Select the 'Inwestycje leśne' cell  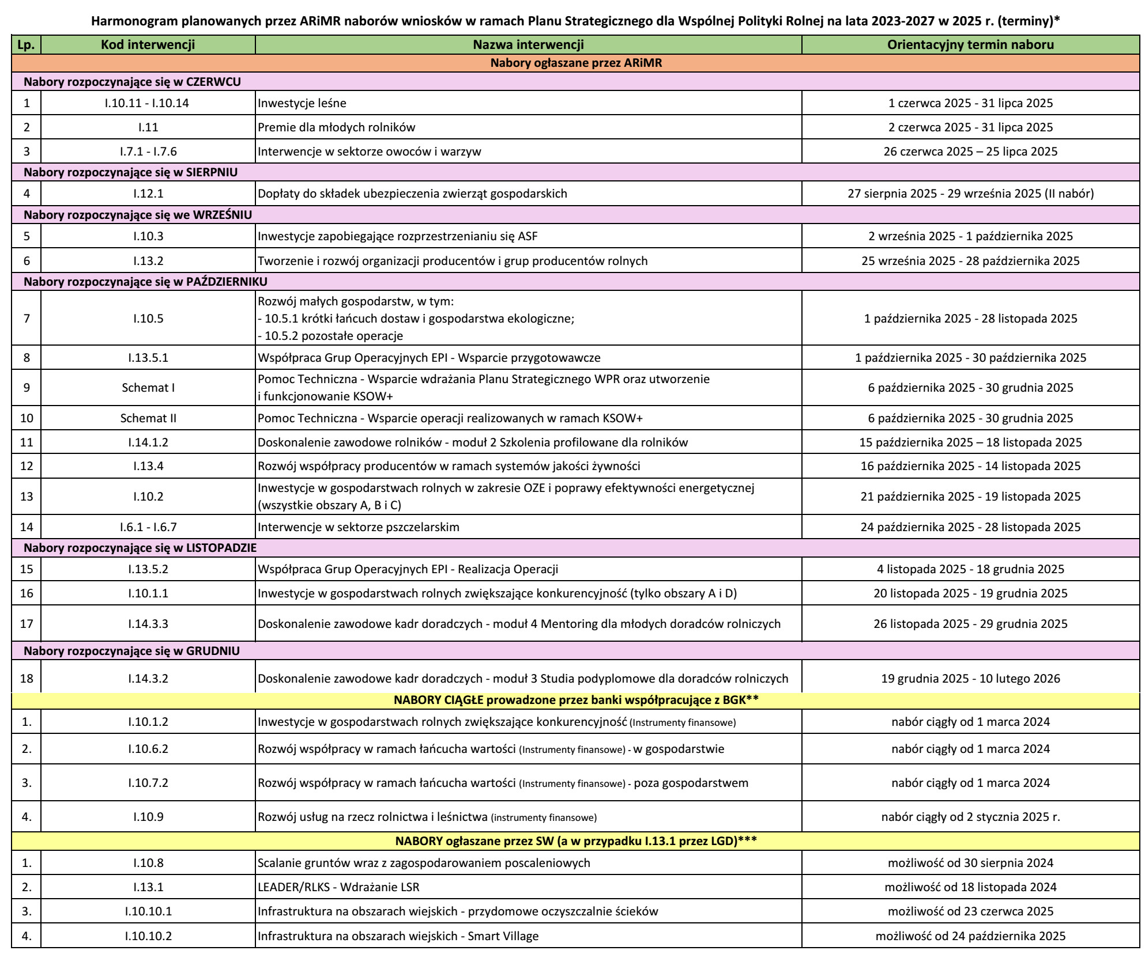(302, 104)
